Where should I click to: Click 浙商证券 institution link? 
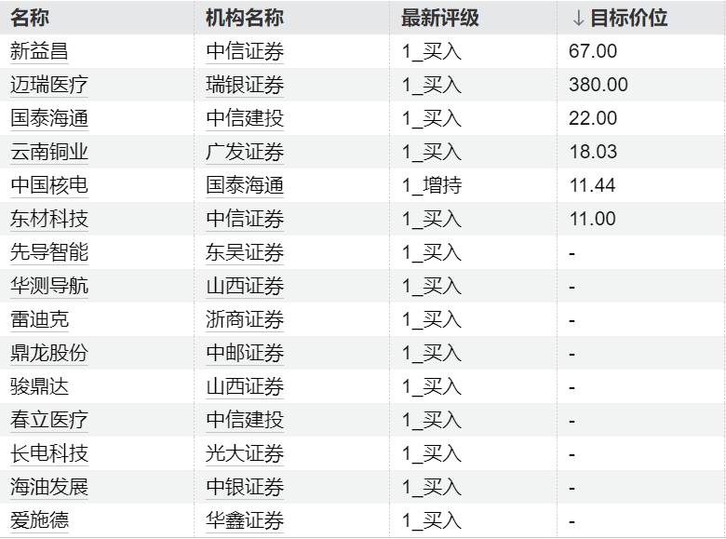tap(245, 319)
